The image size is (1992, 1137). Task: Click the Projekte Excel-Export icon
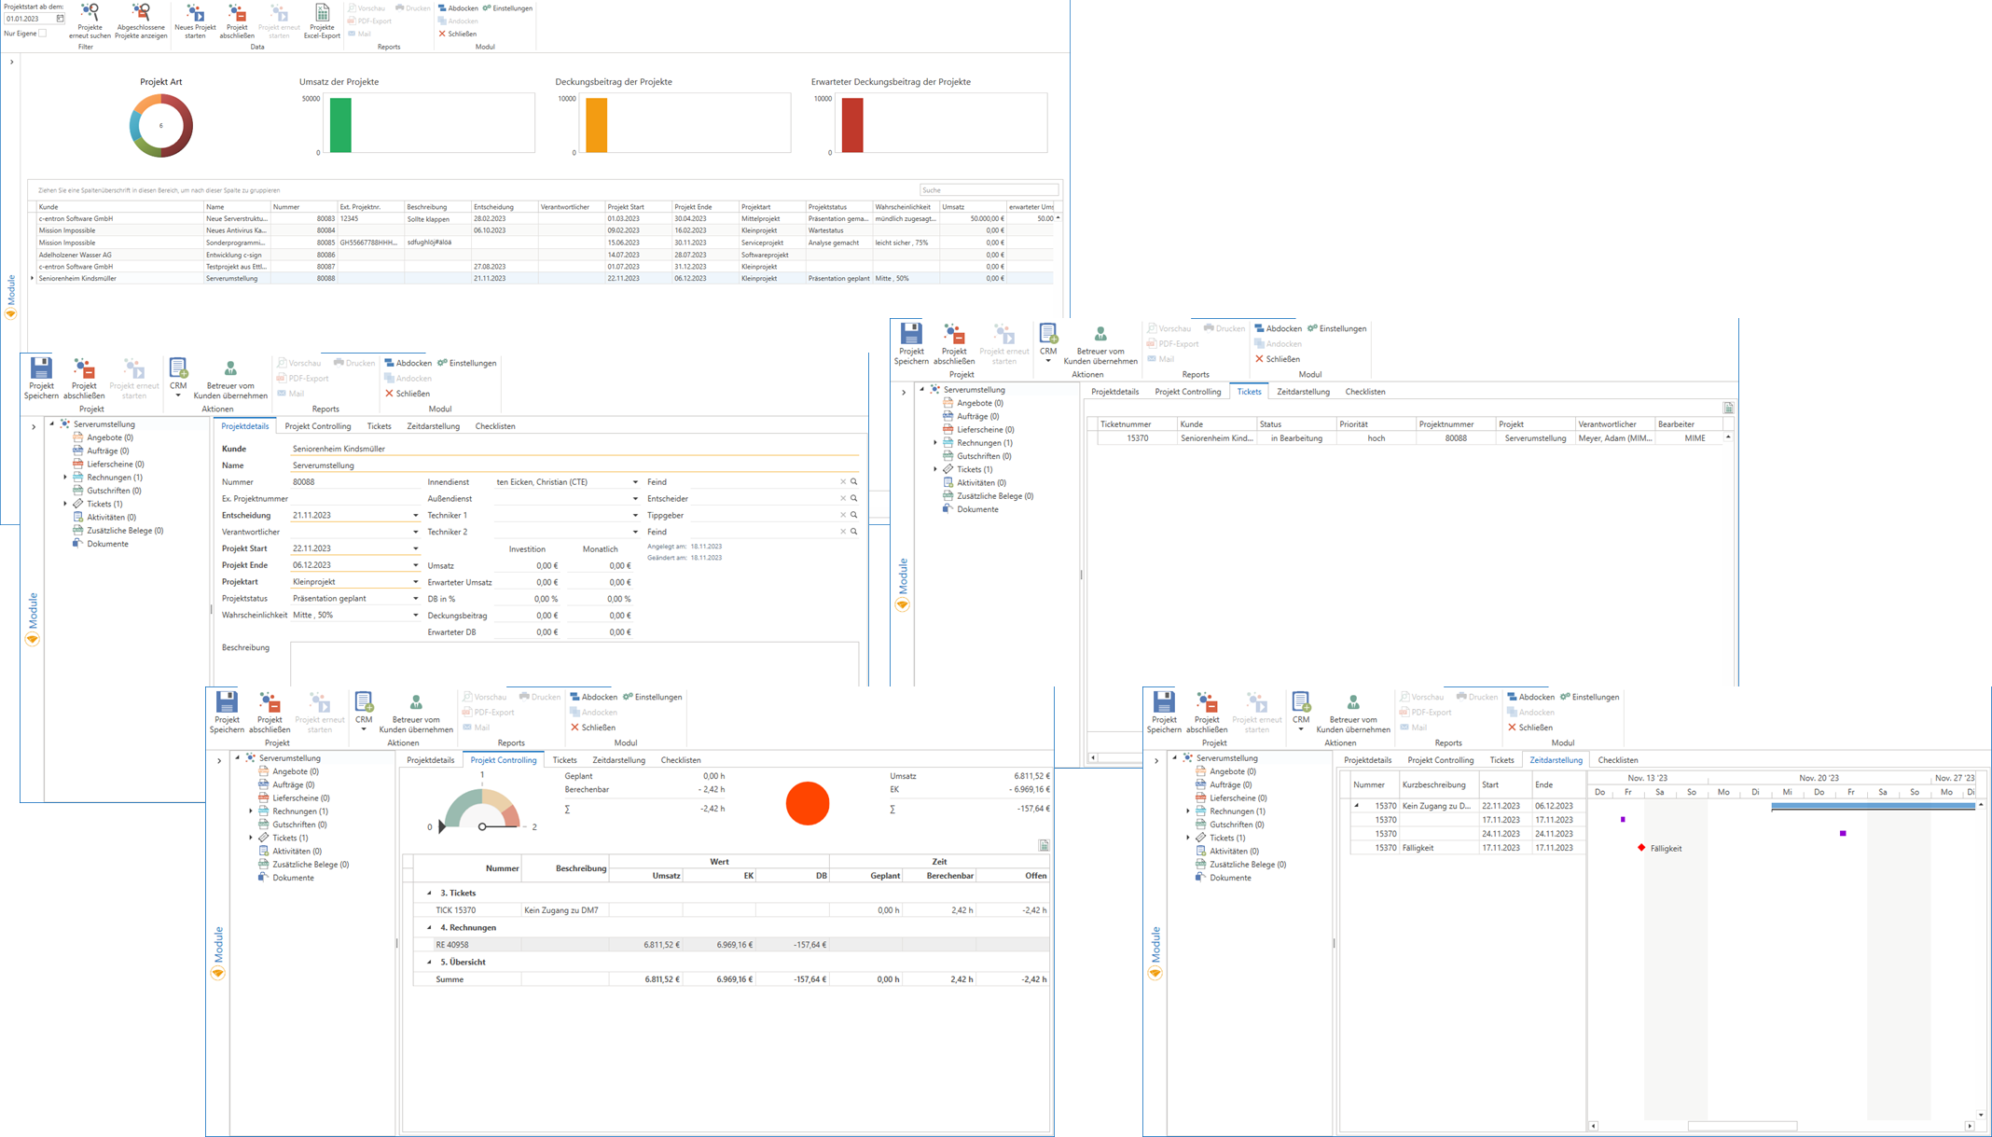322,13
